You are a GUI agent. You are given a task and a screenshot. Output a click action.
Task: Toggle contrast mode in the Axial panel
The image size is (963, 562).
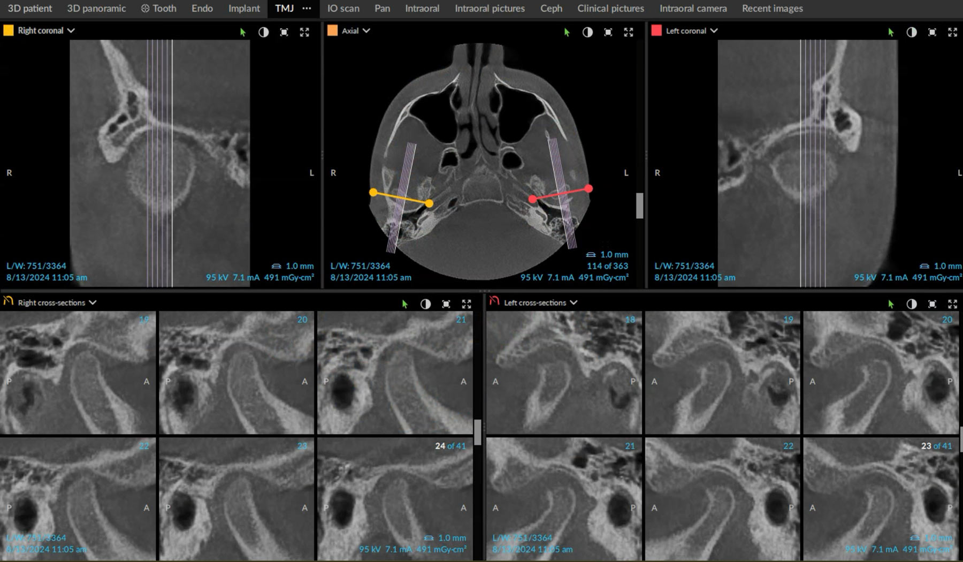[587, 32]
